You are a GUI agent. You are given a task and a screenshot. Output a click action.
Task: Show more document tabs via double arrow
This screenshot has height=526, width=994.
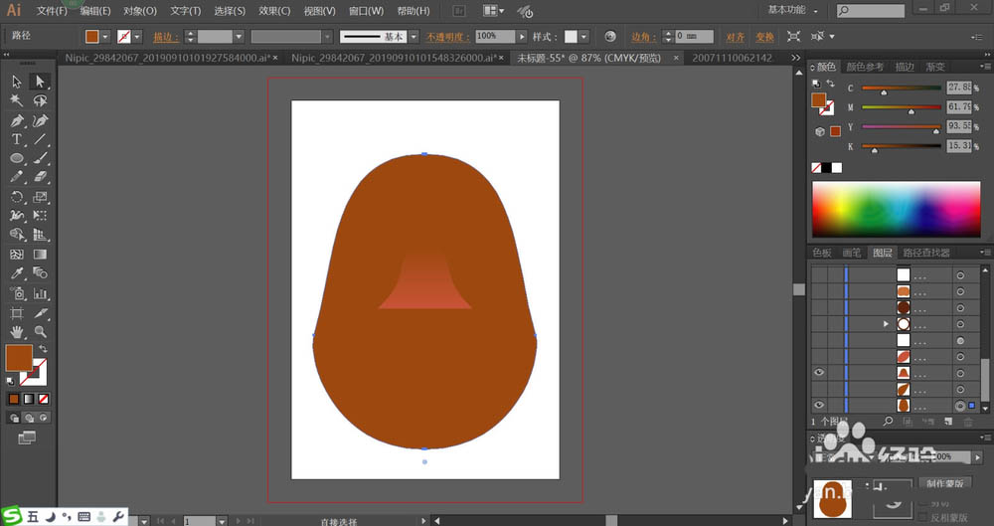(x=795, y=58)
